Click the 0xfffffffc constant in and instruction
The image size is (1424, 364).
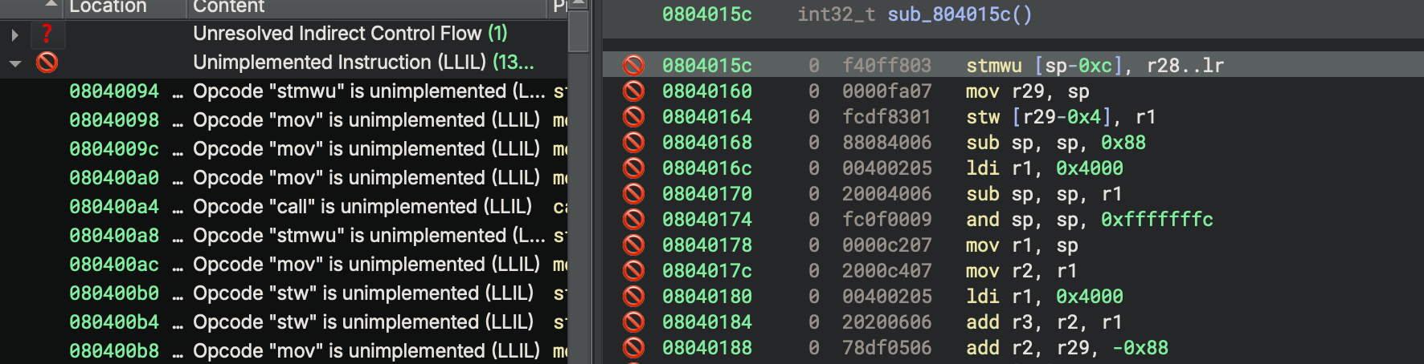tap(1157, 220)
